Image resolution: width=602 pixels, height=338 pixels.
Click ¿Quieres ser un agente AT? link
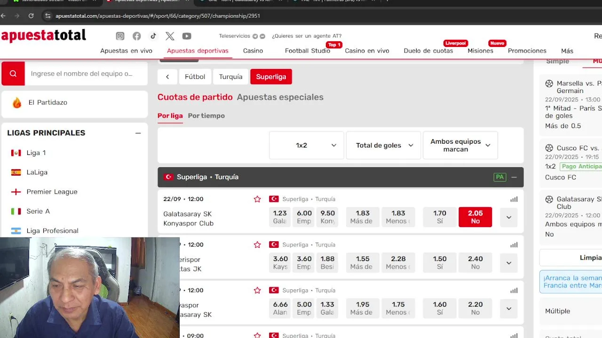307,36
